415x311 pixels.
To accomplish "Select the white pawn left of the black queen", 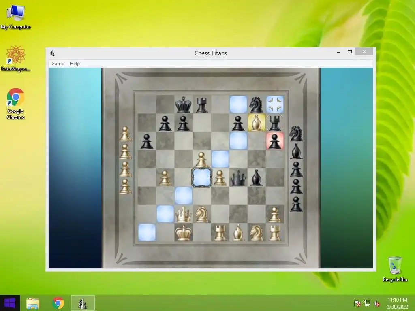I will point(220,178).
